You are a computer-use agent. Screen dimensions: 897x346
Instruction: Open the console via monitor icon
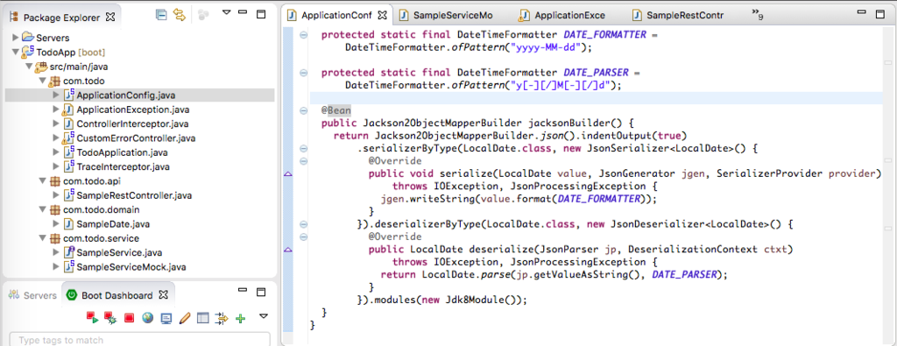(166, 318)
